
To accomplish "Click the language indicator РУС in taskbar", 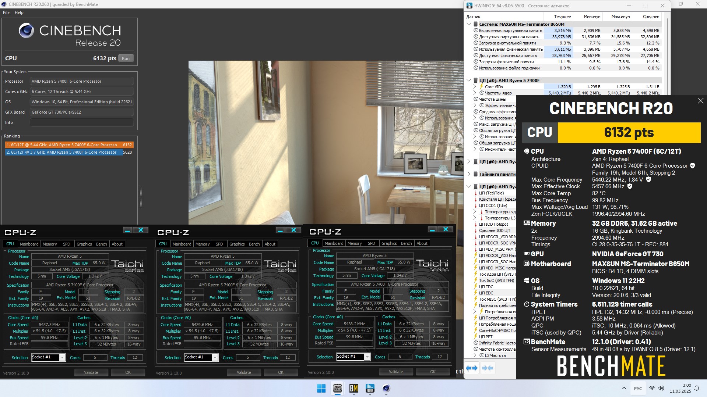I will click(638, 388).
